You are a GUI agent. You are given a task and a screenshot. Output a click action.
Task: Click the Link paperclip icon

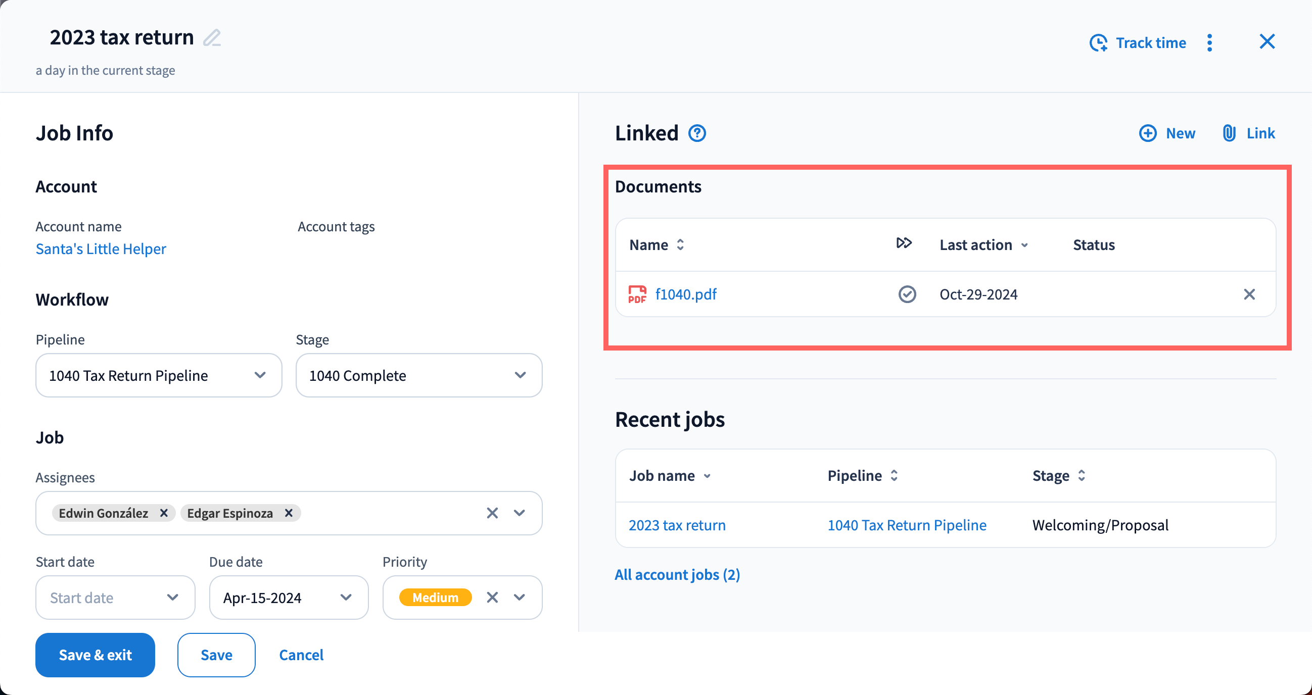click(x=1230, y=133)
